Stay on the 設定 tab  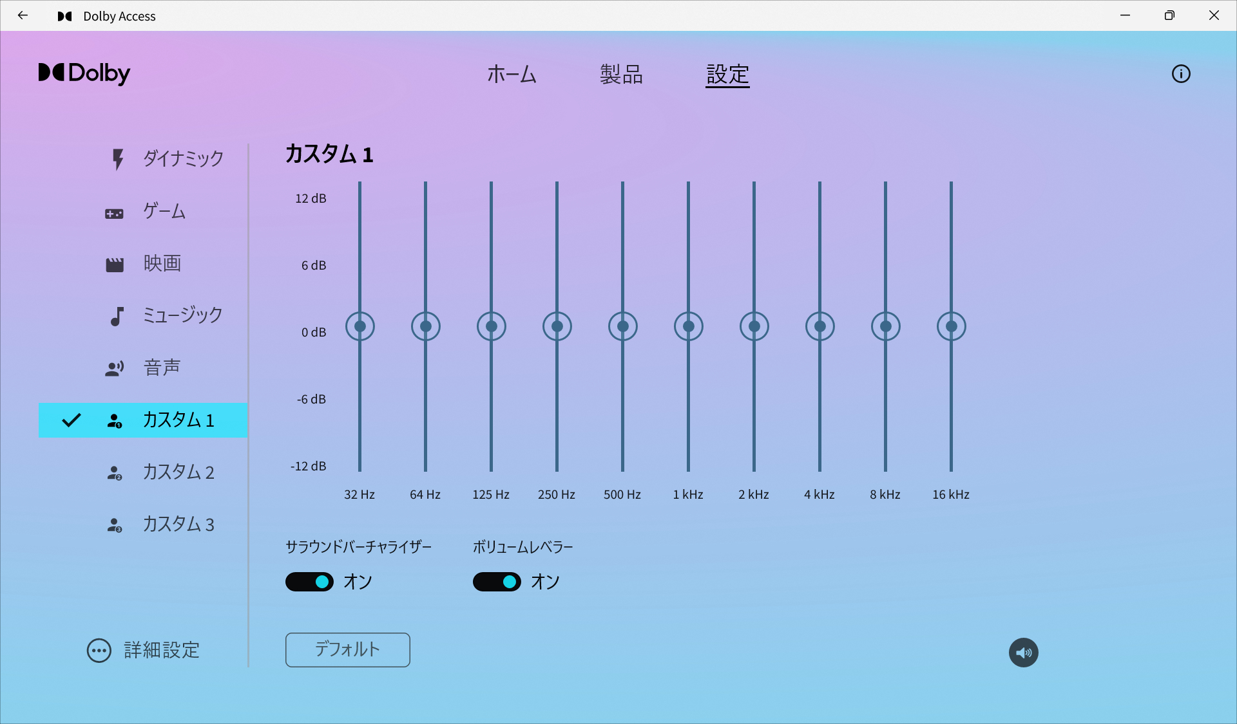(727, 75)
